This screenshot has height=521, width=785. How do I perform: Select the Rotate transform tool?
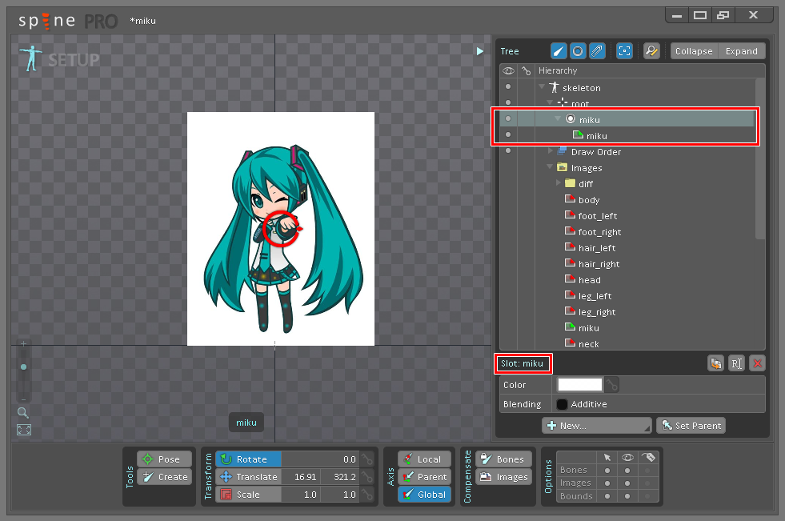click(248, 459)
